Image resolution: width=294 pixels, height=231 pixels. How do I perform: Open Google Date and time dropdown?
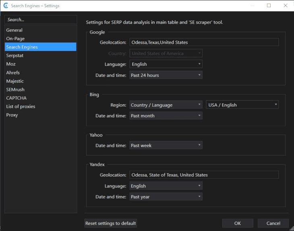tap(166, 75)
